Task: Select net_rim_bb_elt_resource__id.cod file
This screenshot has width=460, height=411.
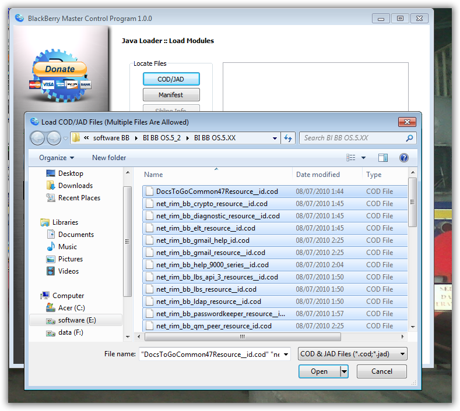Action: [275, 228]
